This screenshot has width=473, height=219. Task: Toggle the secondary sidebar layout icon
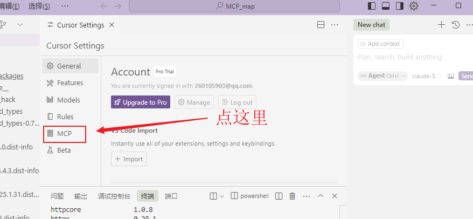[400, 6]
